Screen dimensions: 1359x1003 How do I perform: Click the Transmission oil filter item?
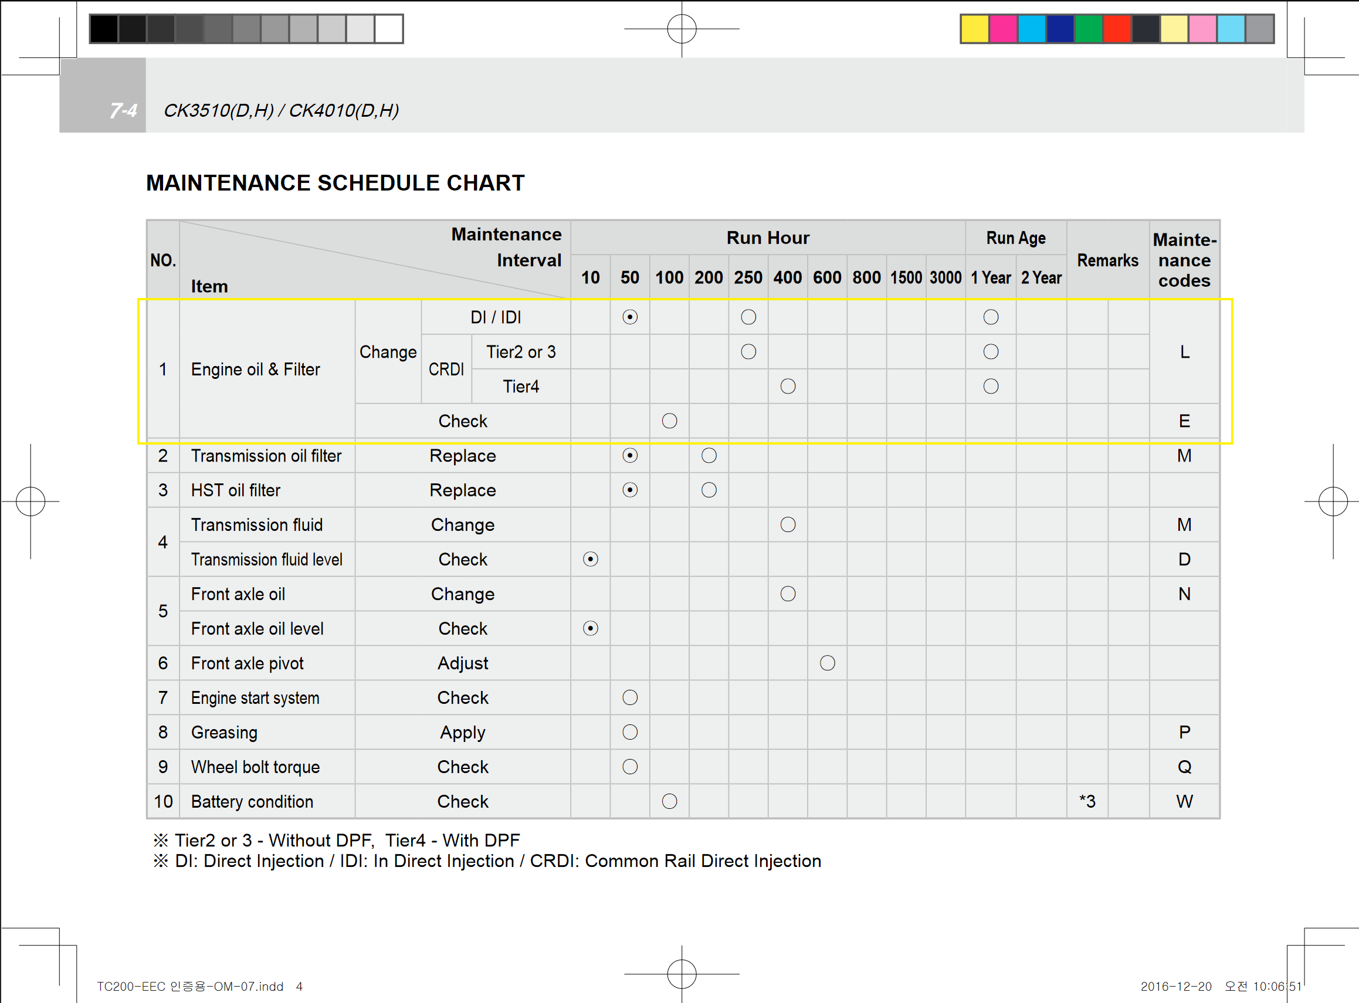[x=266, y=455]
